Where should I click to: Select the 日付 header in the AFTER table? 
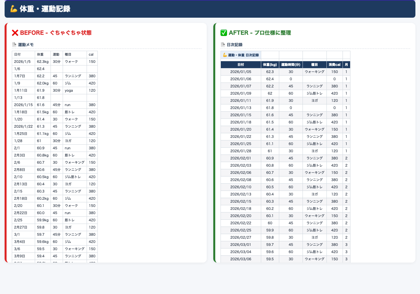pyautogui.click(x=241, y=64)
